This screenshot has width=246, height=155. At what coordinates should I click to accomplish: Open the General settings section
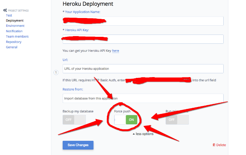point(12,47)
